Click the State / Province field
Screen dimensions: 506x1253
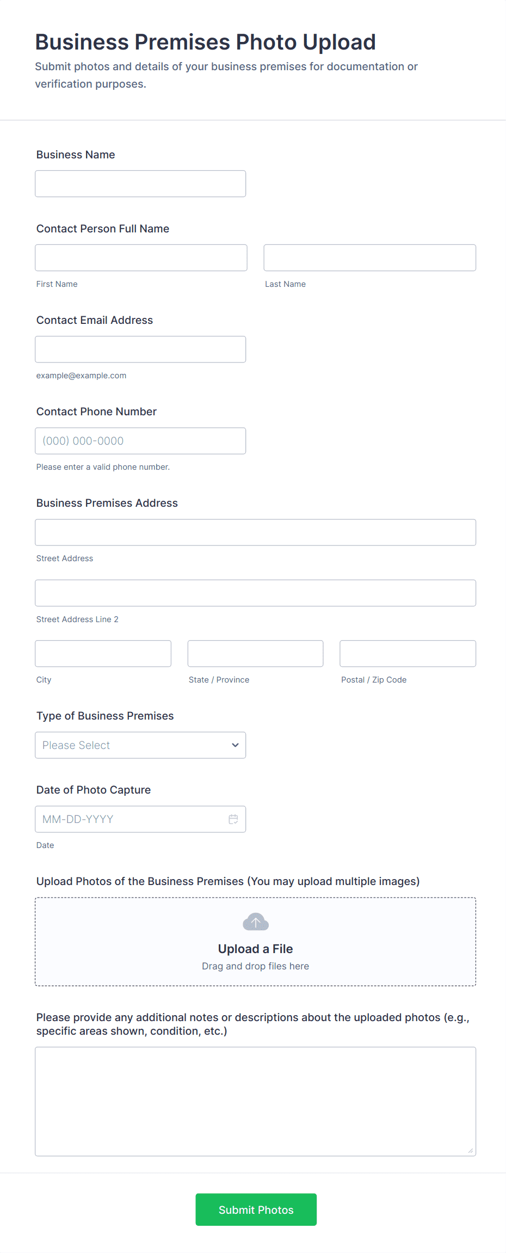coord(255,654)
